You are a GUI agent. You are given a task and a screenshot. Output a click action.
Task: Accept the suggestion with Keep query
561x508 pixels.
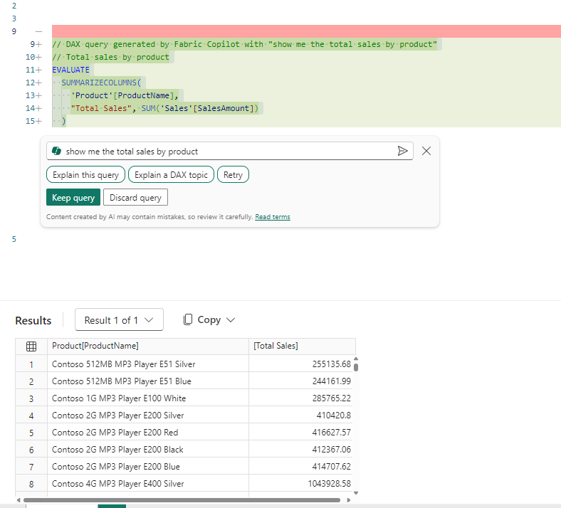click(73, 198)
